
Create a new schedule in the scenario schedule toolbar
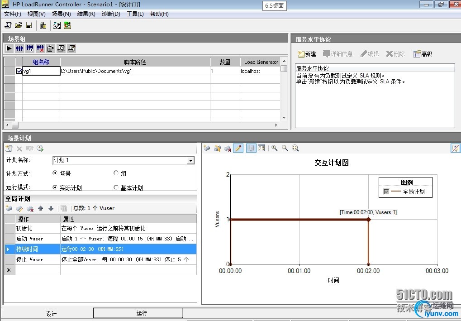coord(9,149)
